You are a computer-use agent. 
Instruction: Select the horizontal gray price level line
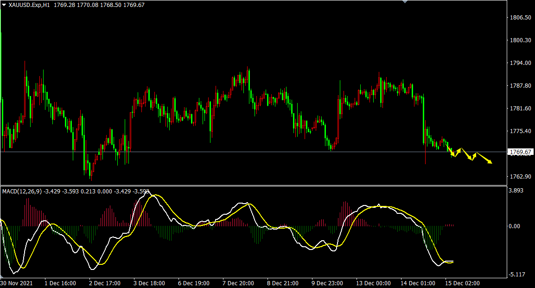tap(232, 152)
